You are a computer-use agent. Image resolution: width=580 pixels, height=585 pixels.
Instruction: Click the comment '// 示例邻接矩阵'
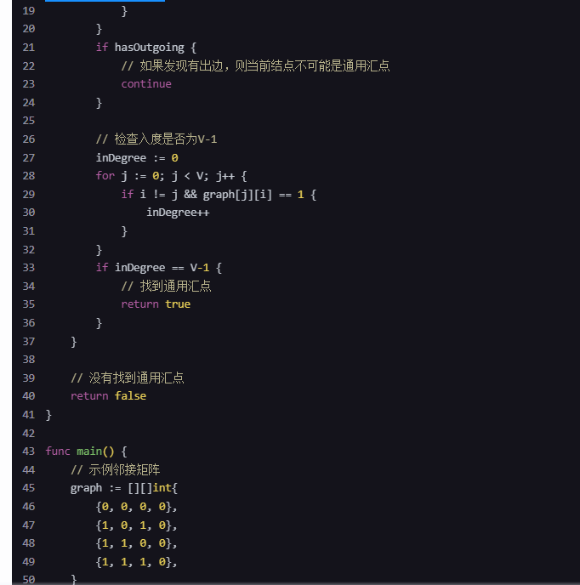(116, 469)
